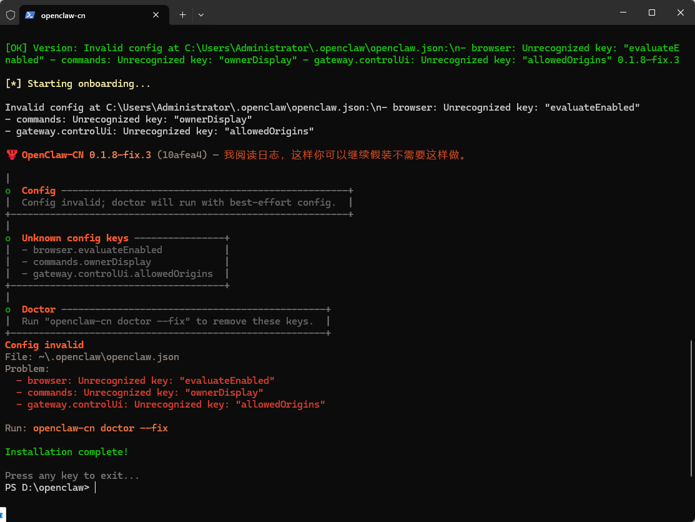
Task: Click the shield icon in the title bar
Action: point(10,14)
